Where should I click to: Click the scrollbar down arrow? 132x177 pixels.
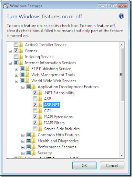pos(122,156)
